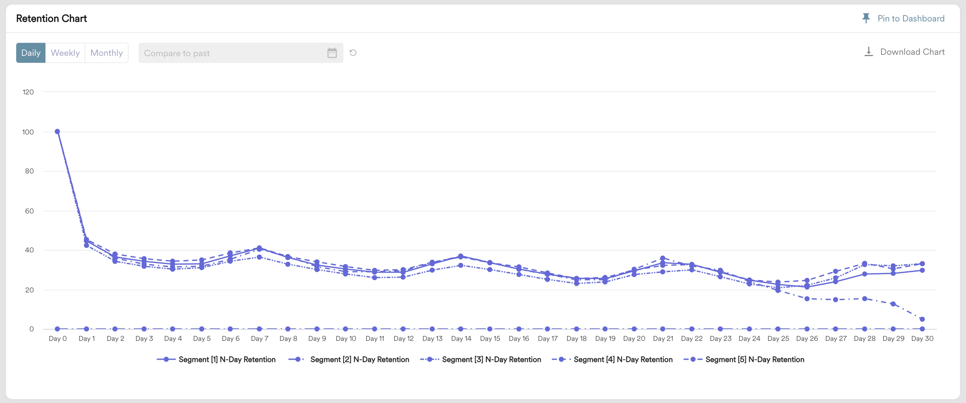Click Segment [5] legend line marker
The width and height of the screenshot is (966, 403).
tap(693, 359)
